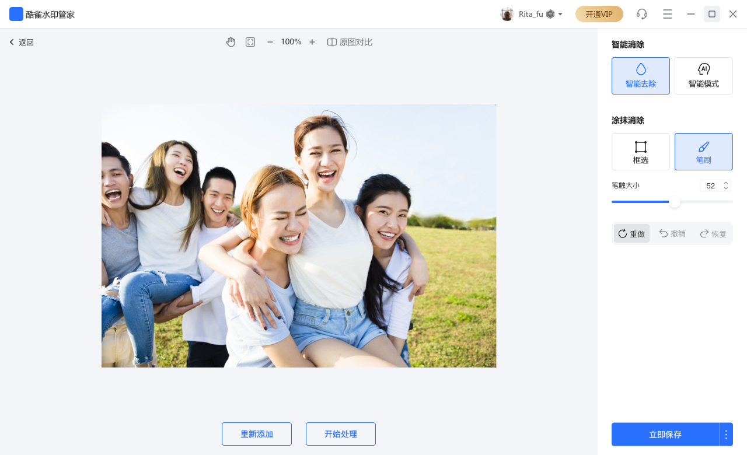Select the 笔刷 brush tool
The width and height of the screenshot is (747, 455).
pyautogui.click(x=703, y=152)
